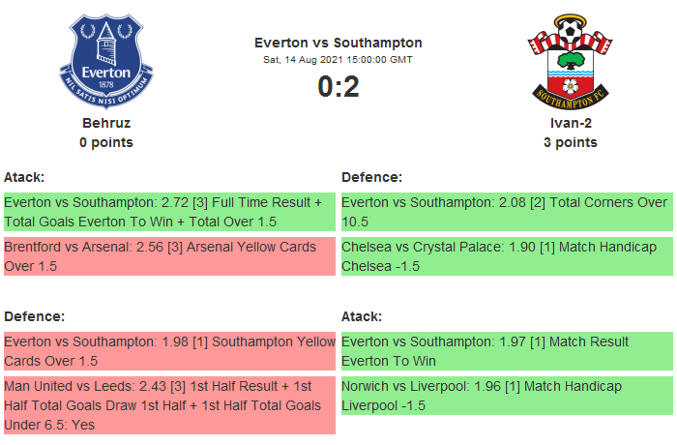Click Behruz's 0 points label

click(x=106, y=142)
